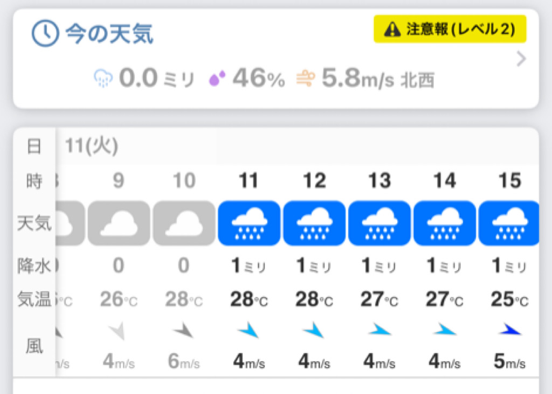The height and width of the screenshot is (394, 552).
Task: Tap the light-blue wind arrow at 11時
Action: pos(249,330)
